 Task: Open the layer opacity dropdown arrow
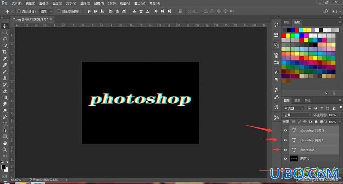tap(340, 115)
